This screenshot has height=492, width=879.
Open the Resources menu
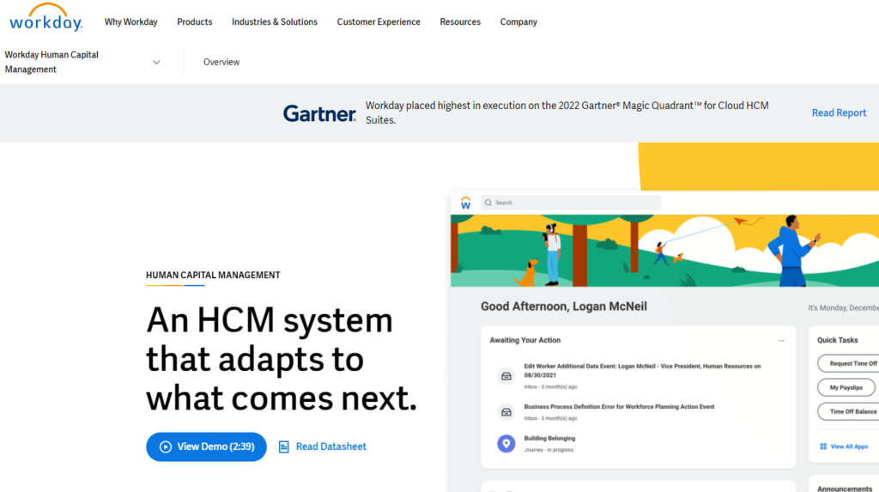point(460,21)
